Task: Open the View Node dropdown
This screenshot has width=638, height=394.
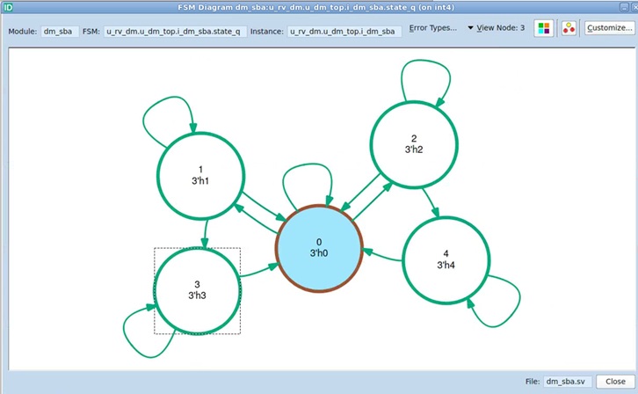Action: pos(496,28)
